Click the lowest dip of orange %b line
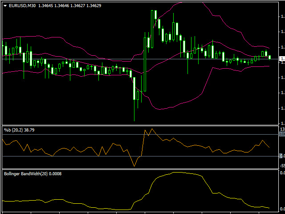285x214 pixels. [134, 166]
